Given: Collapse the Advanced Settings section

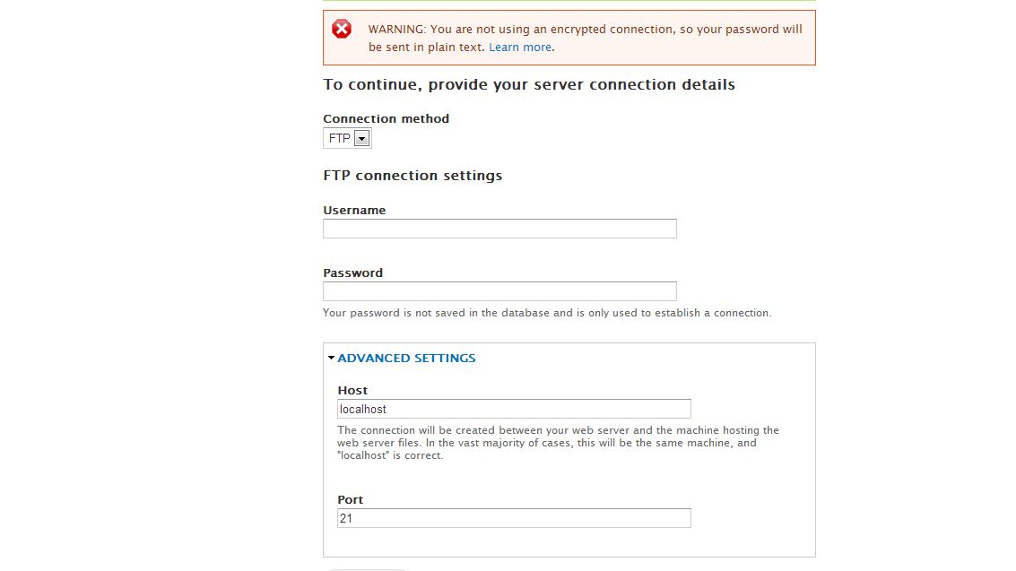Looking at the screenshot, I should [x=406, y=358].
